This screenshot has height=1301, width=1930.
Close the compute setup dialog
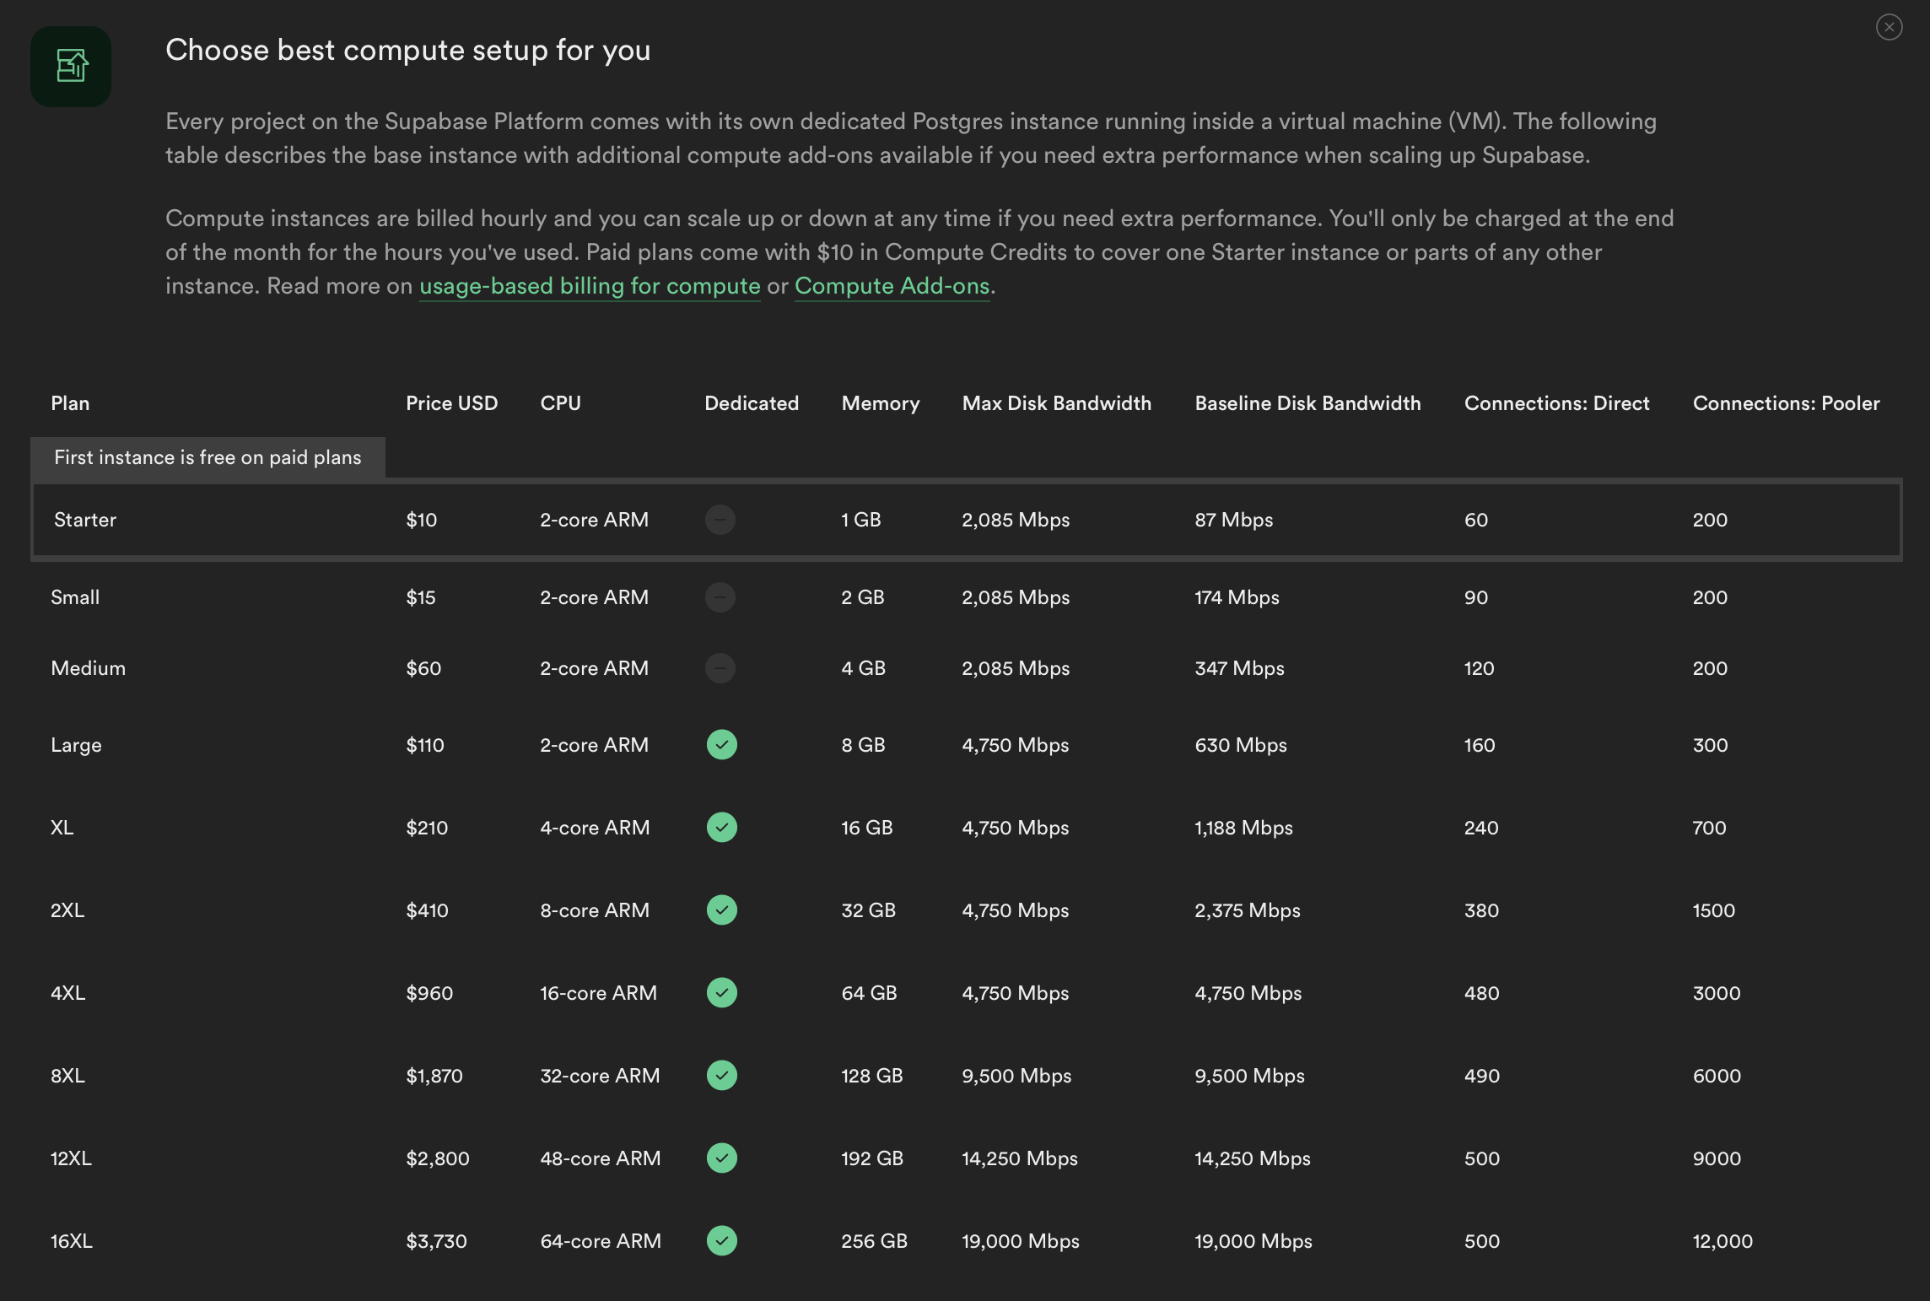point(1888,26)
